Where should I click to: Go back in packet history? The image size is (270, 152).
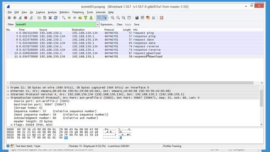[69, 18]
